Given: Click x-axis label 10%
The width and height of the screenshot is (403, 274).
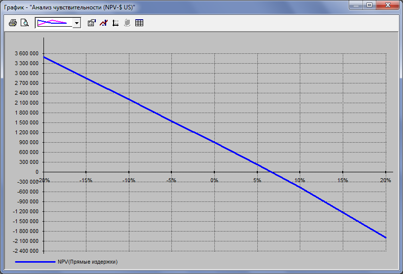Looking at the screenshot, I should 300,180.
